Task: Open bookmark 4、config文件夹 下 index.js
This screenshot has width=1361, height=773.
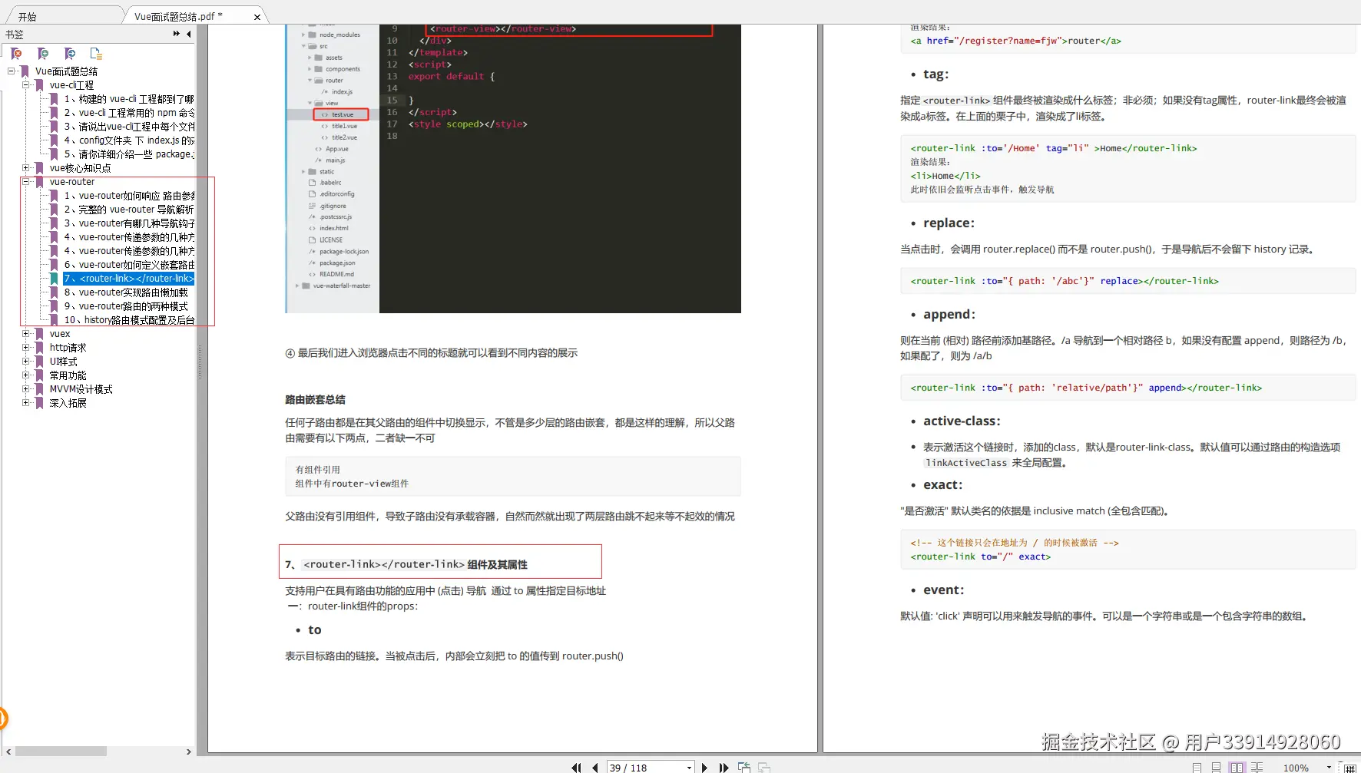Action: 128,140
